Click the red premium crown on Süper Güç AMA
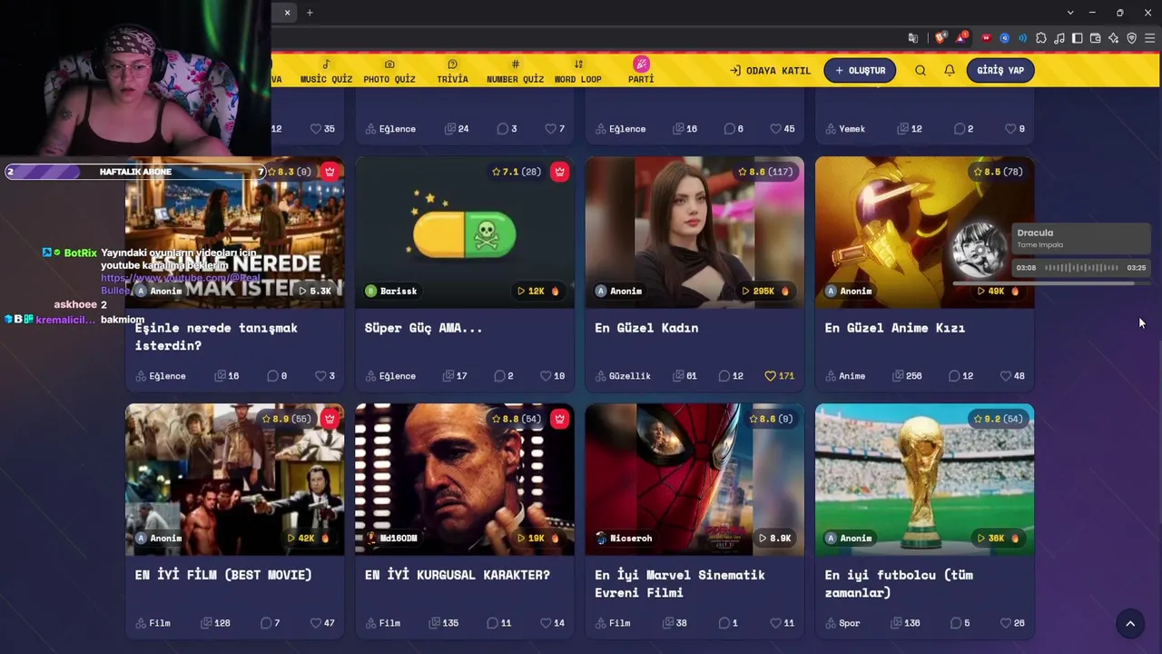 click(x=559, y=172)
